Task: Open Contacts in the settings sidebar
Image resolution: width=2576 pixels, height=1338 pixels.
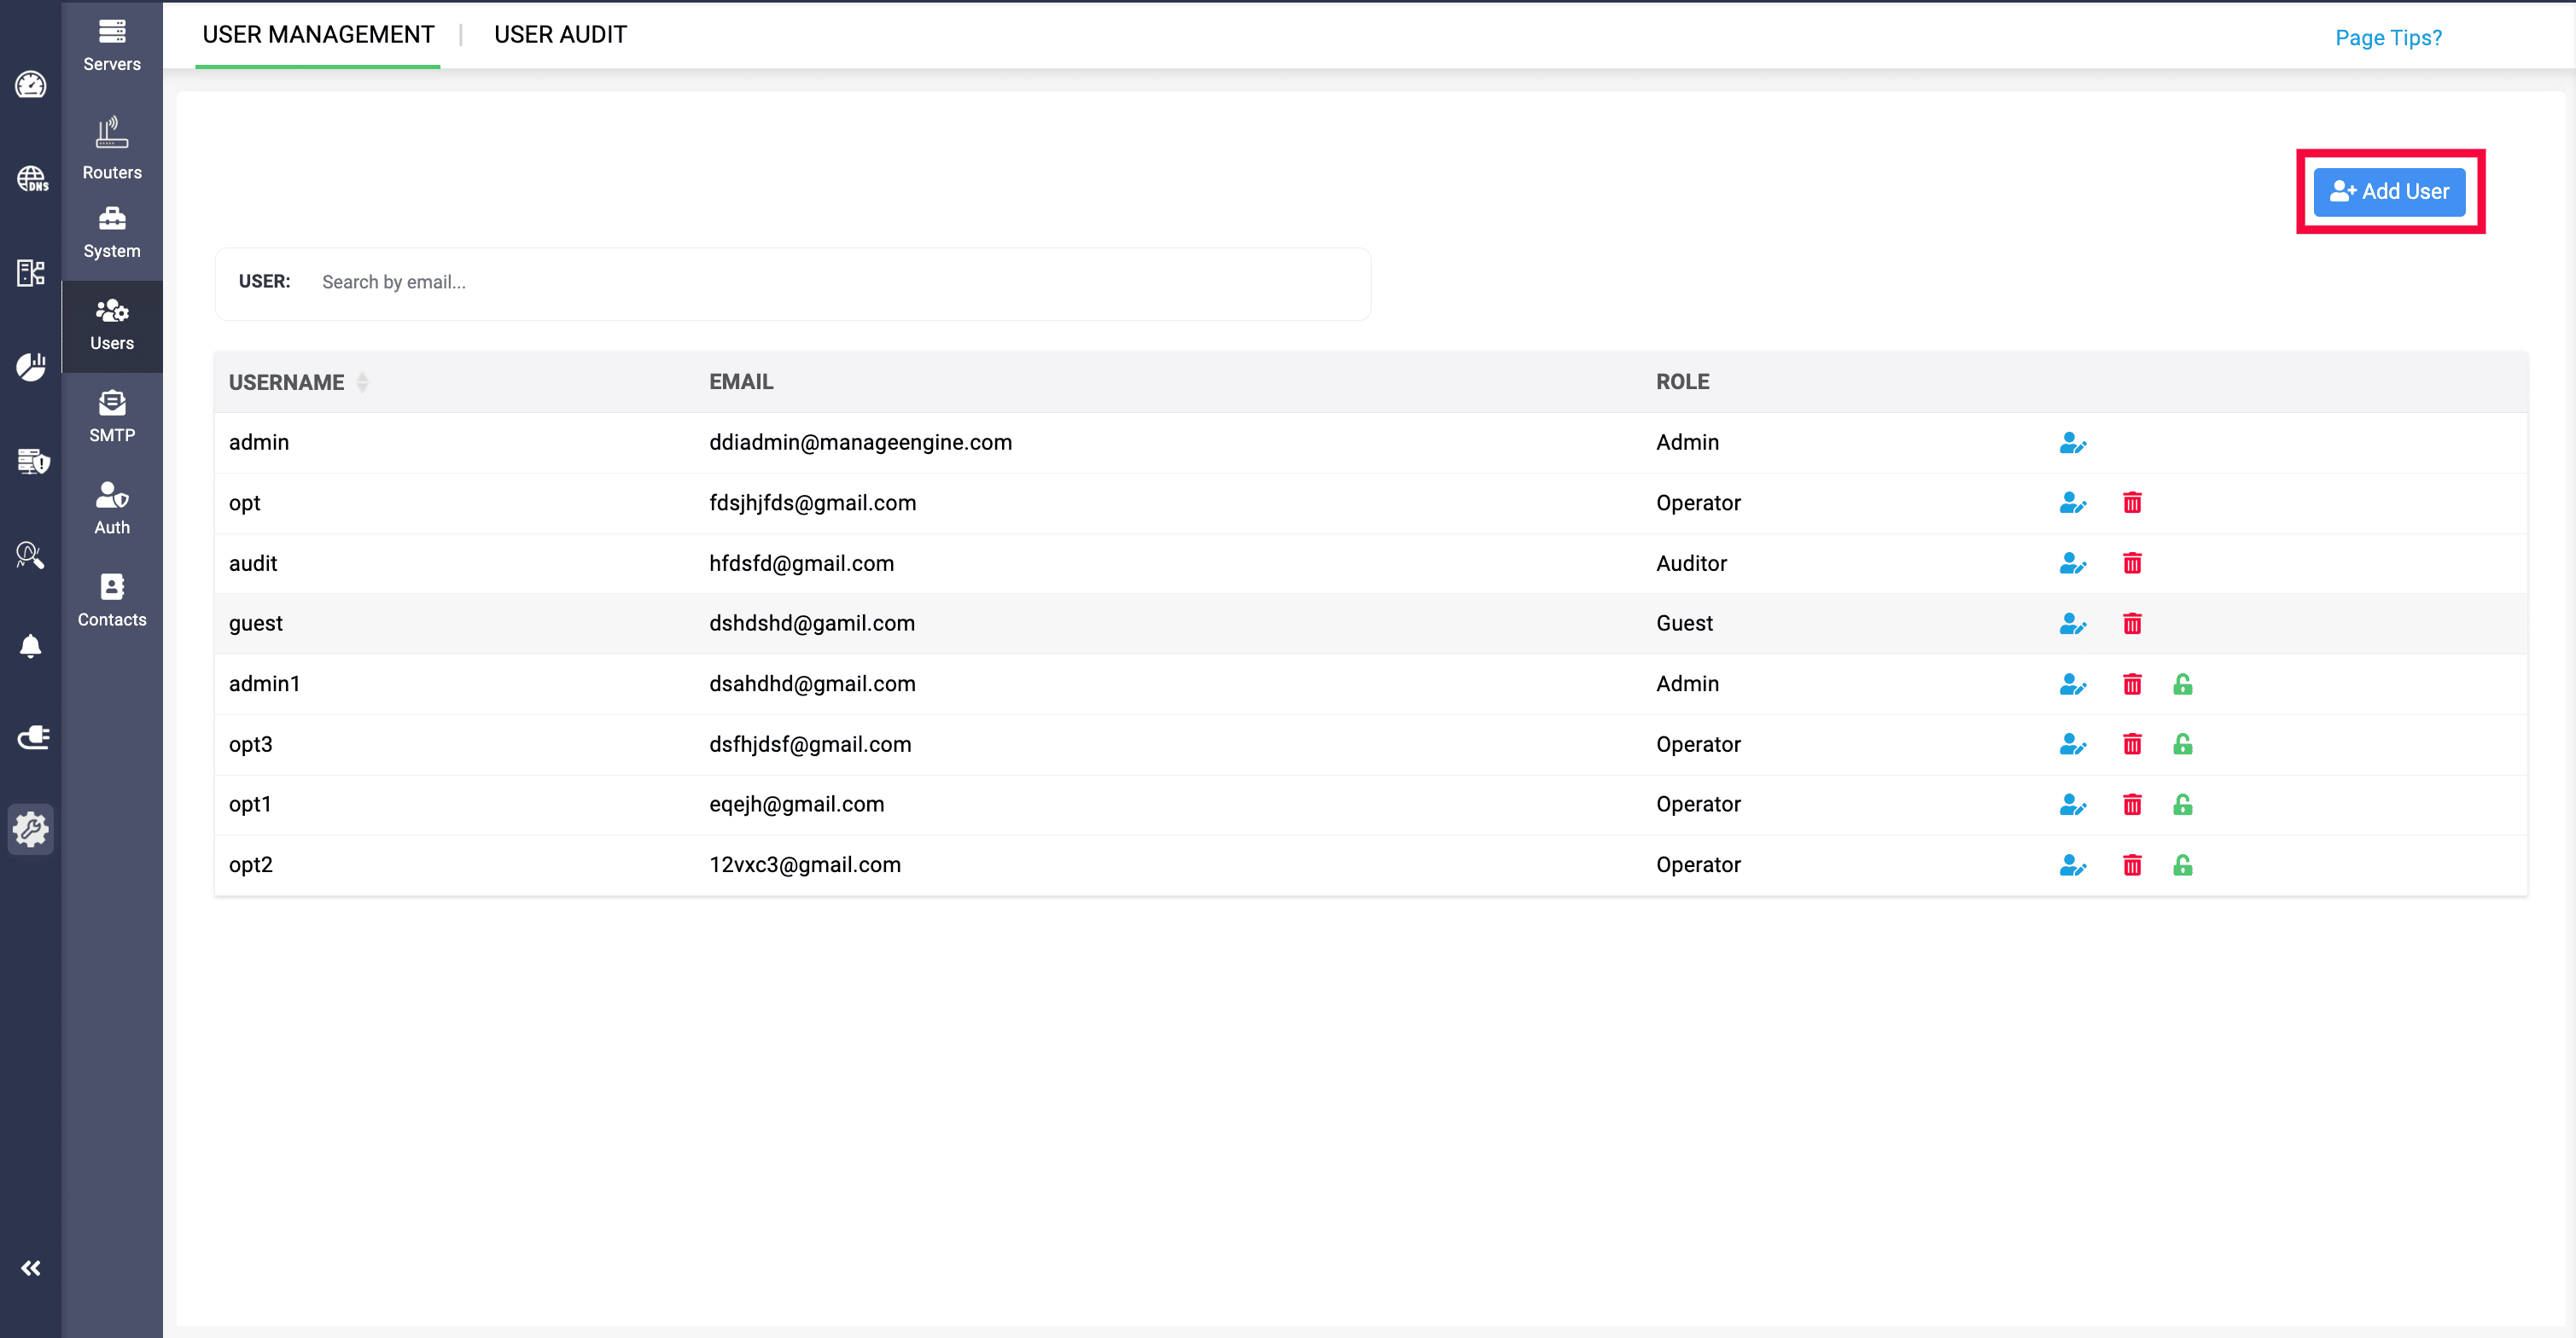Action: click(112, 600)
